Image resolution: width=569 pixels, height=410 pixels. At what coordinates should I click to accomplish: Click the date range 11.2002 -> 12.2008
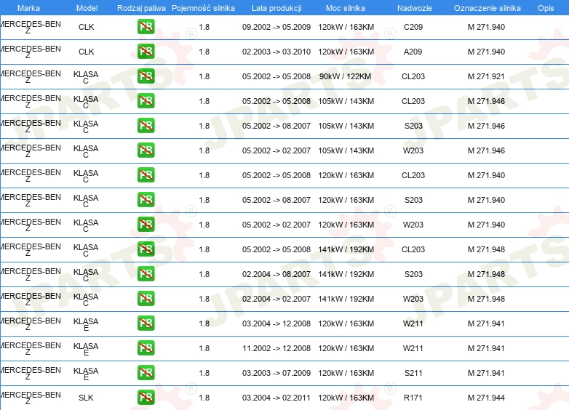(x=276, y=348)
